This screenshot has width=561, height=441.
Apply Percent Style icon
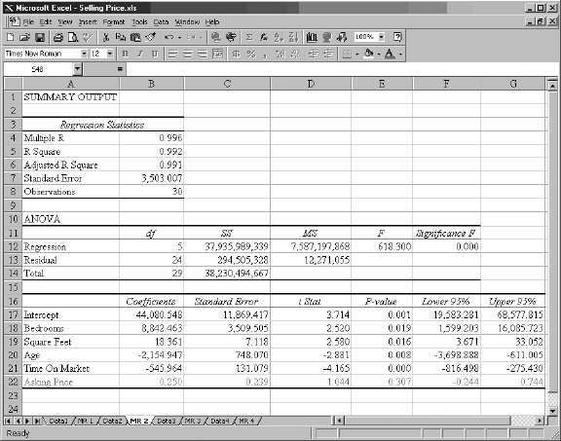(x=251, y=54)
